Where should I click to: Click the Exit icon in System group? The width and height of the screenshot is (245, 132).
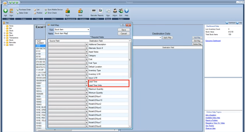tap(121, 11)
